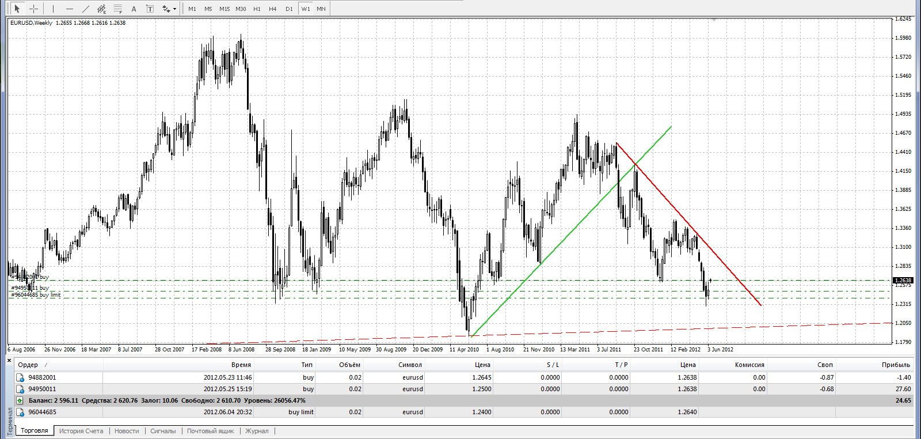Close the terminal panel
Viewport: 921px width, 439px height.
pyautogui.click(x=9, y=361)
